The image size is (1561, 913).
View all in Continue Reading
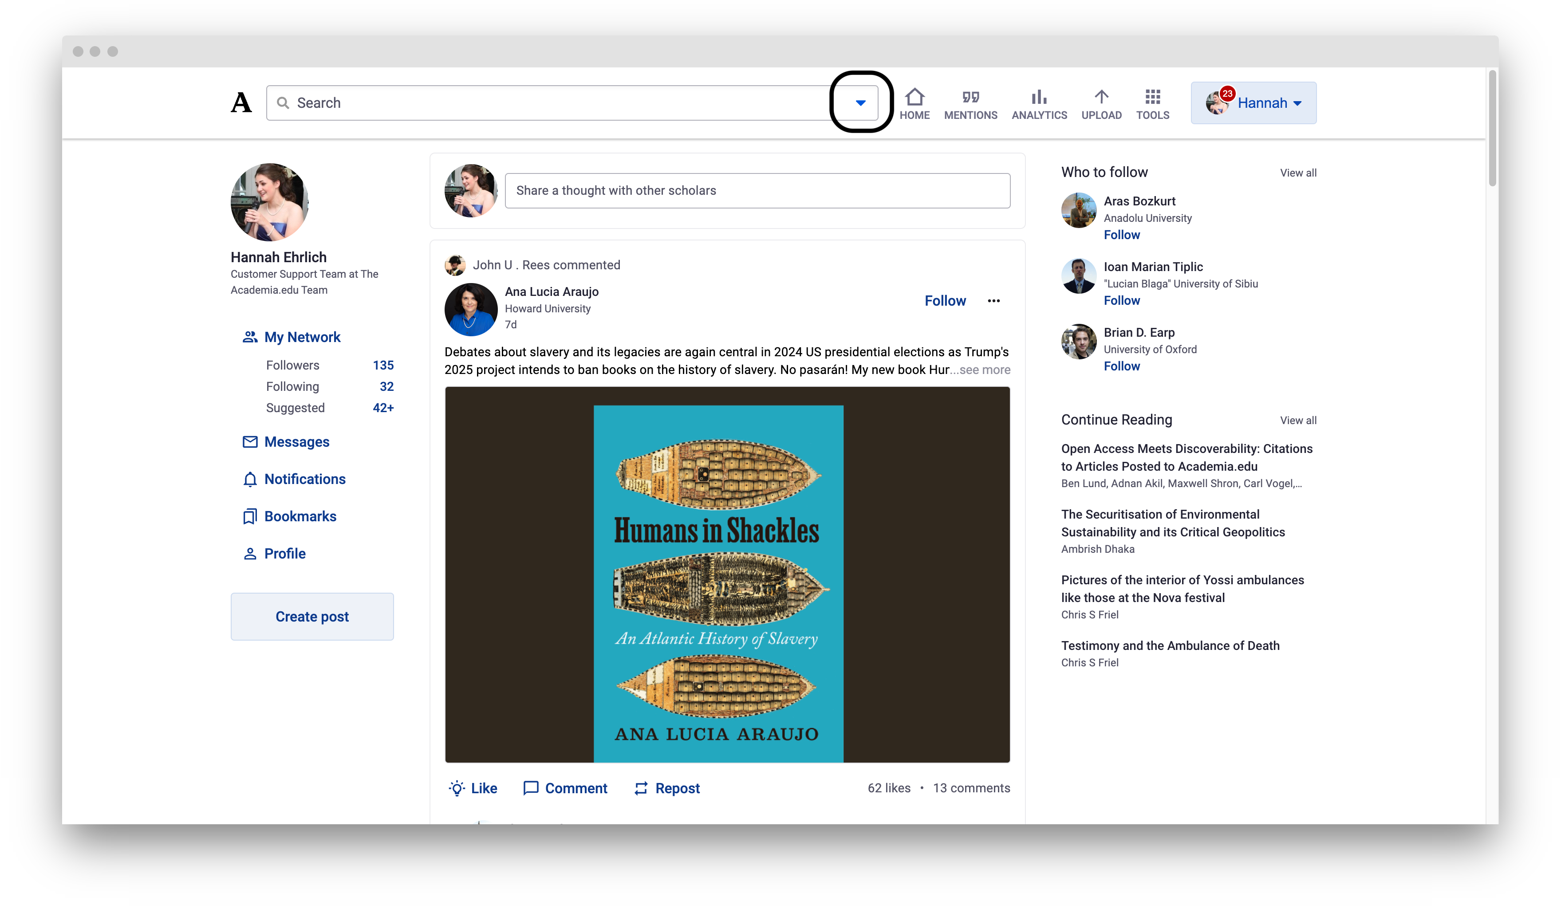1298,421
